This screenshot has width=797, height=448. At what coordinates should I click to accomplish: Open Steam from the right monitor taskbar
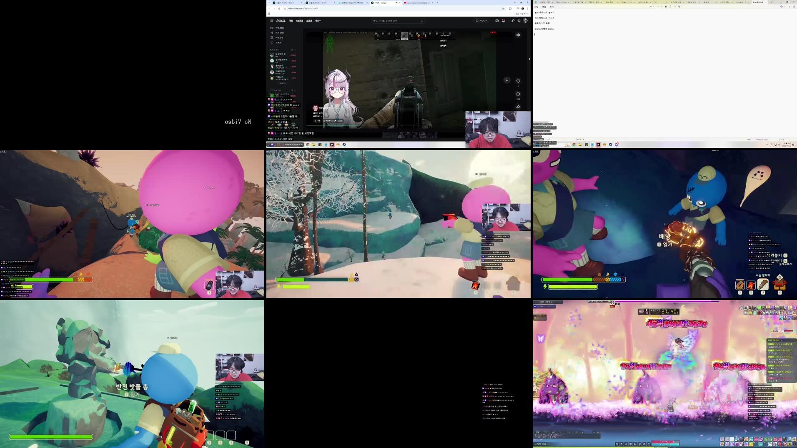coord(610,145)
